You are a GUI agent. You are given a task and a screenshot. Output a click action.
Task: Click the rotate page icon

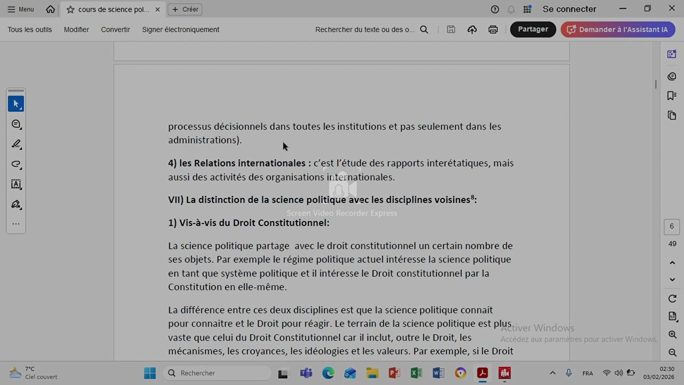pos(672,298)
